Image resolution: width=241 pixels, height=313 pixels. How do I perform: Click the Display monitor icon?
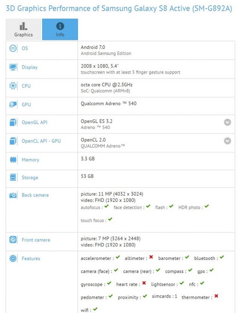[x=13, y=67]
